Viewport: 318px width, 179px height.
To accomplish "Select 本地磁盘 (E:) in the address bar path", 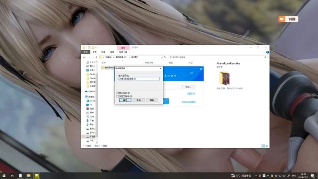I will pyautogui.click(x=121, y=57).
